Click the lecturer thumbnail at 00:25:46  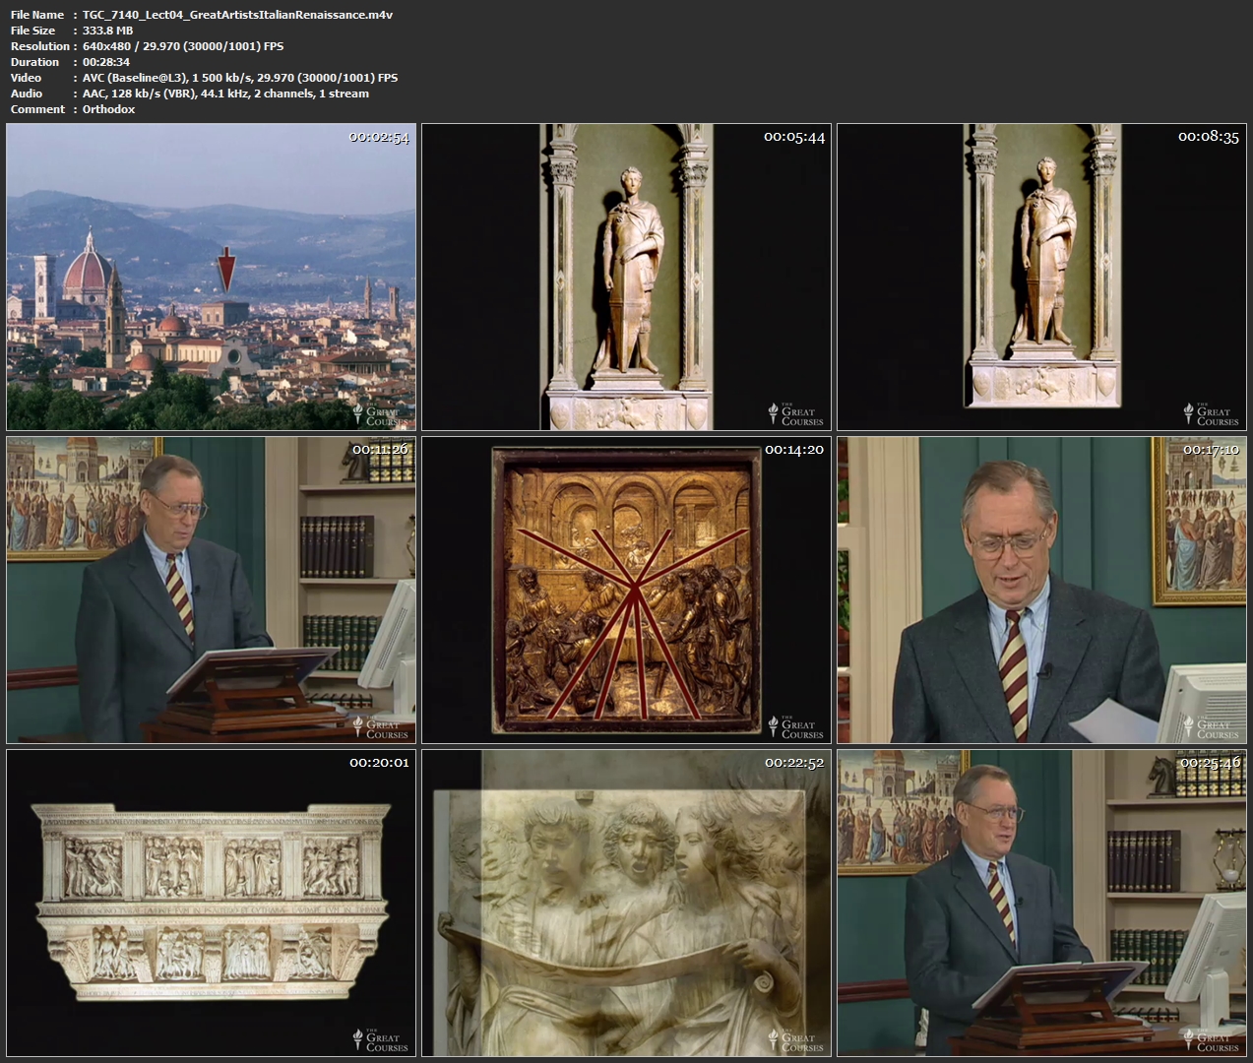coord(1041,904)
